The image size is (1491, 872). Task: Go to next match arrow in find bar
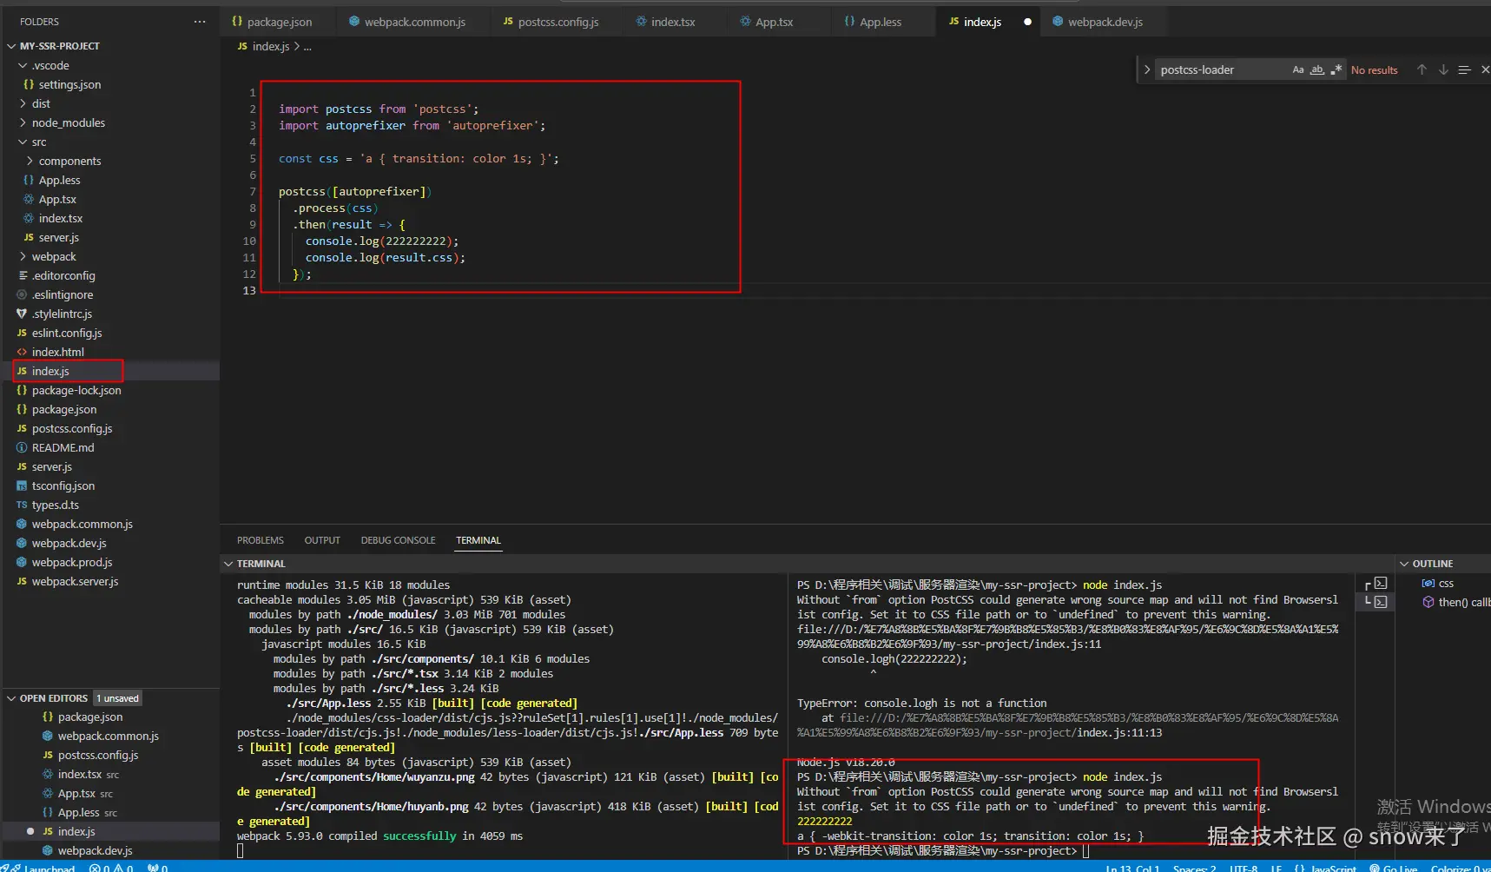click(1443, 70)
